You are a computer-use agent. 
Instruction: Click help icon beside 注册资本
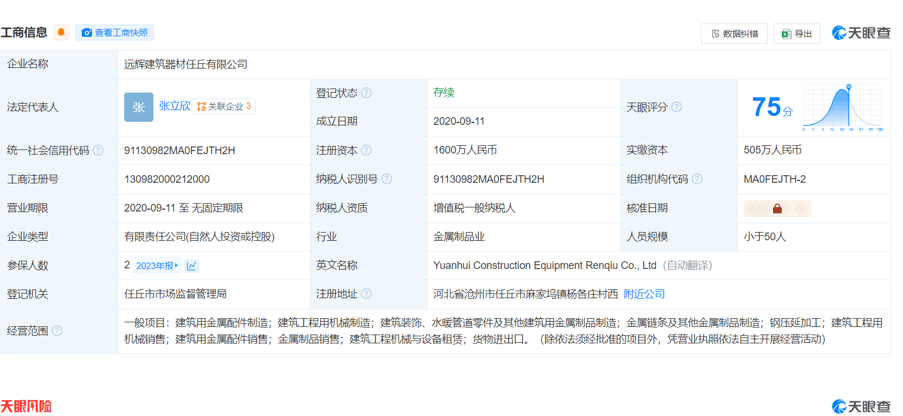tap(367, 151)
